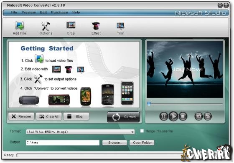
Task: Click the preview seek slider handle
Action: [x=149, y=104]
